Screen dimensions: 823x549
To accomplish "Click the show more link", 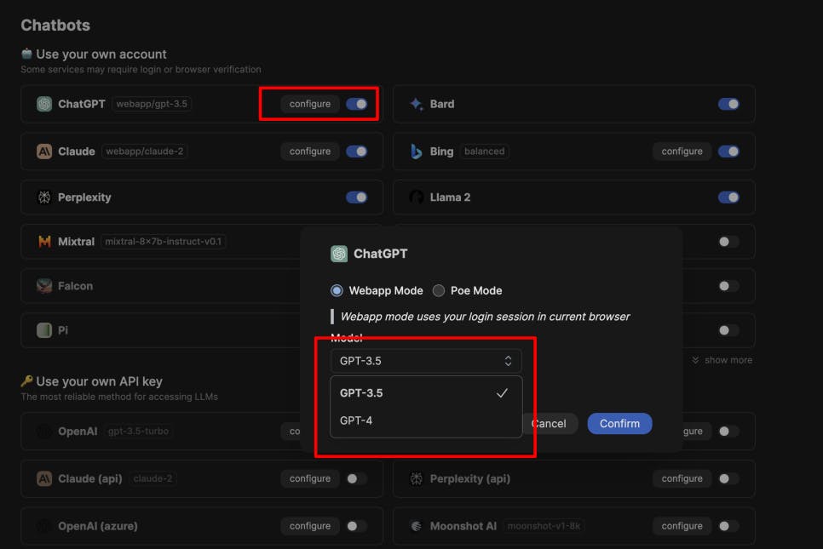I will tap(728, 360).
